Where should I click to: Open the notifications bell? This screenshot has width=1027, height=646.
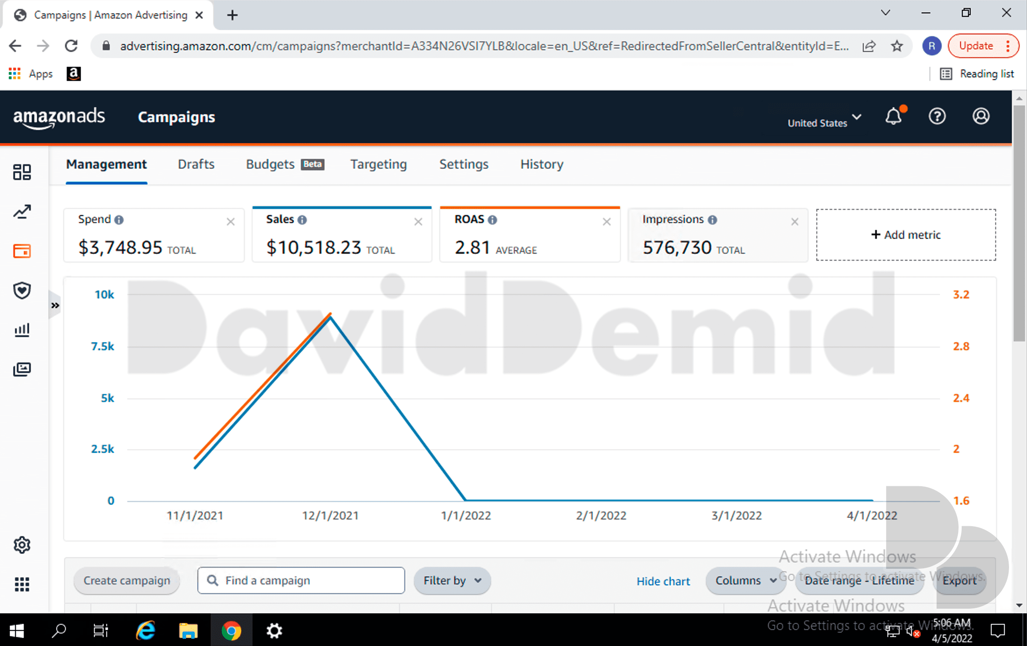894,116
